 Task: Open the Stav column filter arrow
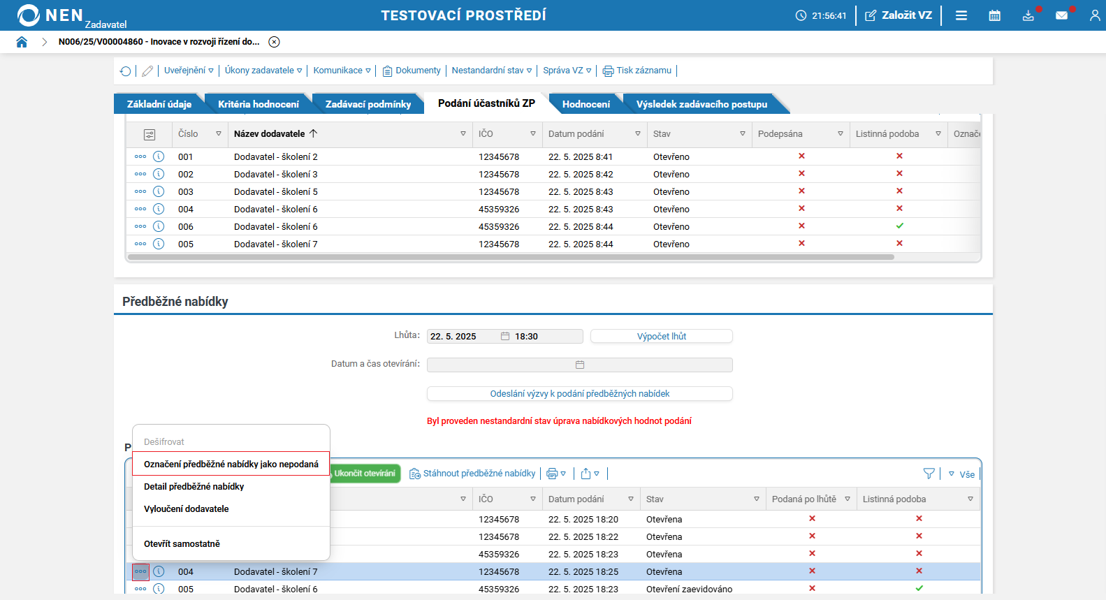(x=742, y=134)
